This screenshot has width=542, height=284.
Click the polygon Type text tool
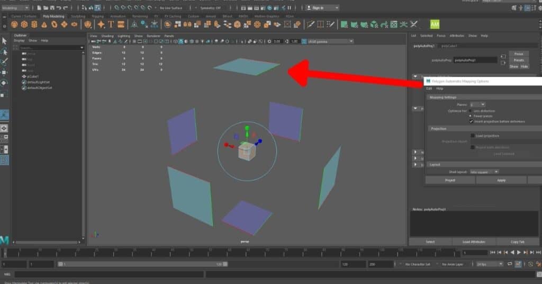pyautogui.click(x=111, y=24)
